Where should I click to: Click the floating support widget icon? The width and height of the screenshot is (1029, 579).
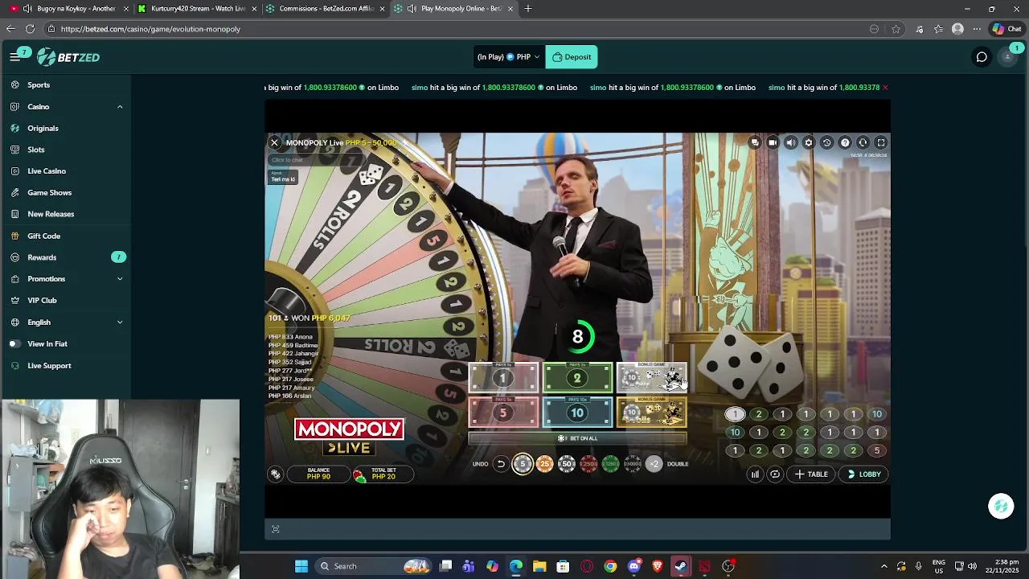click(1001, 506)
